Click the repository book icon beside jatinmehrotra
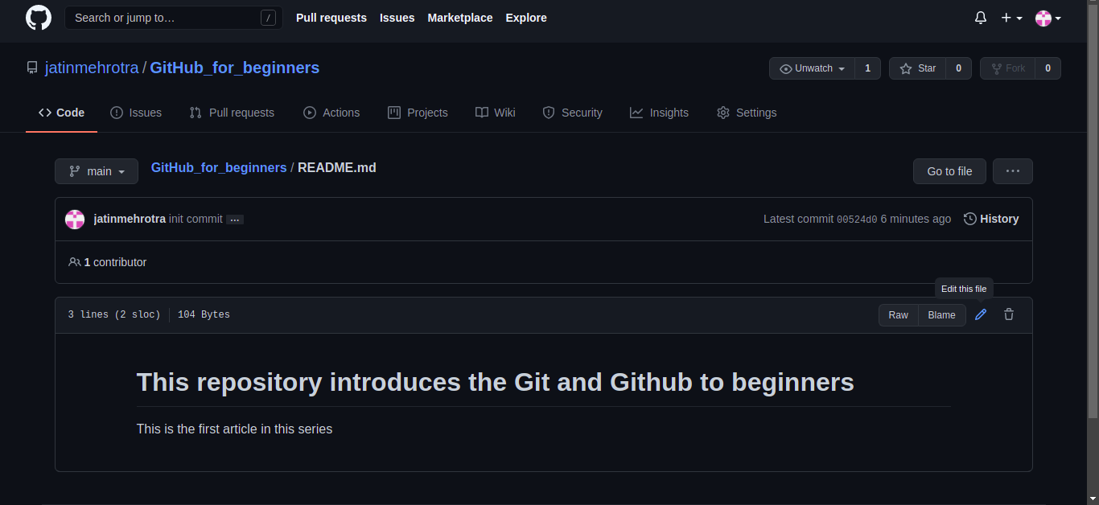 click(32, 68)
